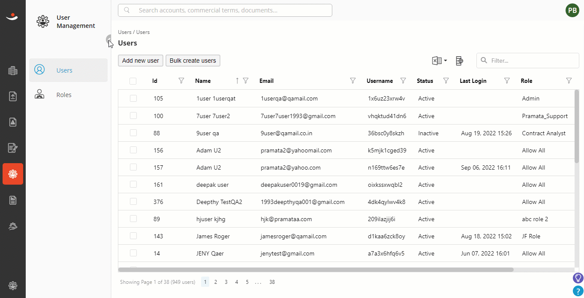The image size is (584, 298).
Task: Check the box for user Id 157
Action: [x=133, y=167]
